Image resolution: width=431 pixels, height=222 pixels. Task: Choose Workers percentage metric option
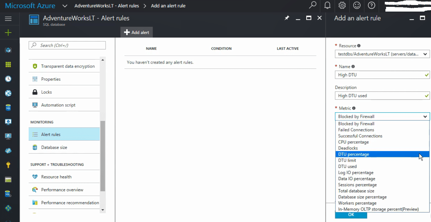[x=382, y=203]
